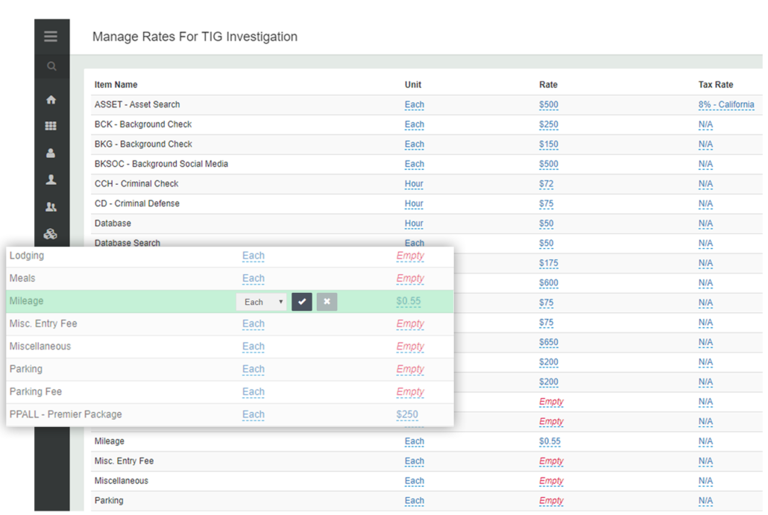This screenshot has height=515, width=768.
Task: Edit BKG - Background Check $150 rate
Action: [x=549, y=145]
